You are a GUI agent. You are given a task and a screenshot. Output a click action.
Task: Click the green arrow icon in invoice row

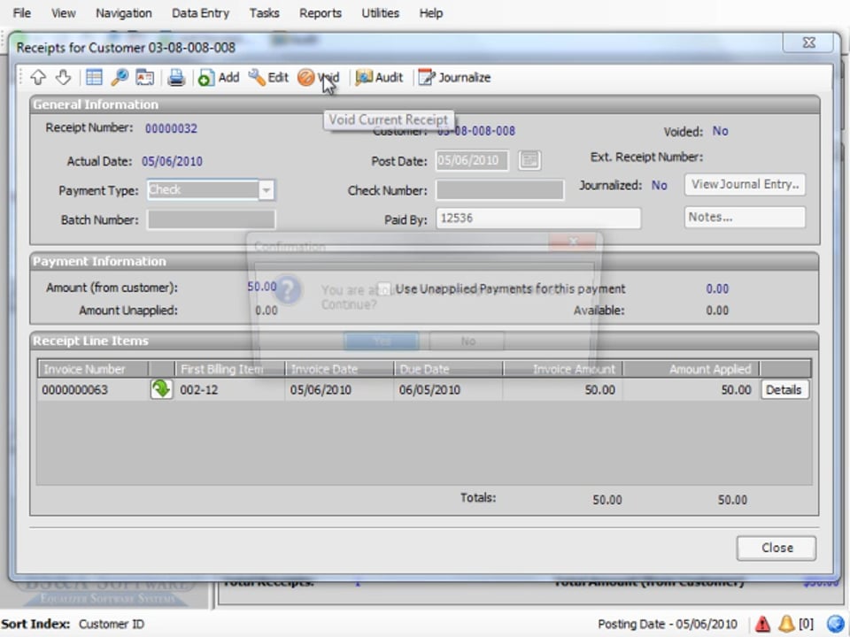[x=160, y=389]
